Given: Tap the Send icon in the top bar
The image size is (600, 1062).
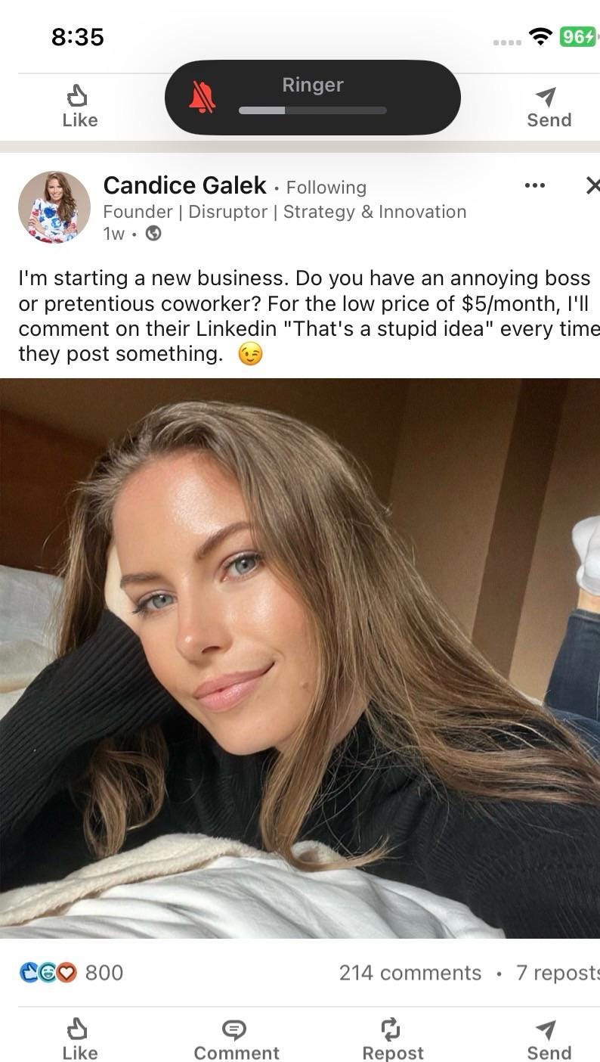Looking at the screenshot, I should point(549,107).
